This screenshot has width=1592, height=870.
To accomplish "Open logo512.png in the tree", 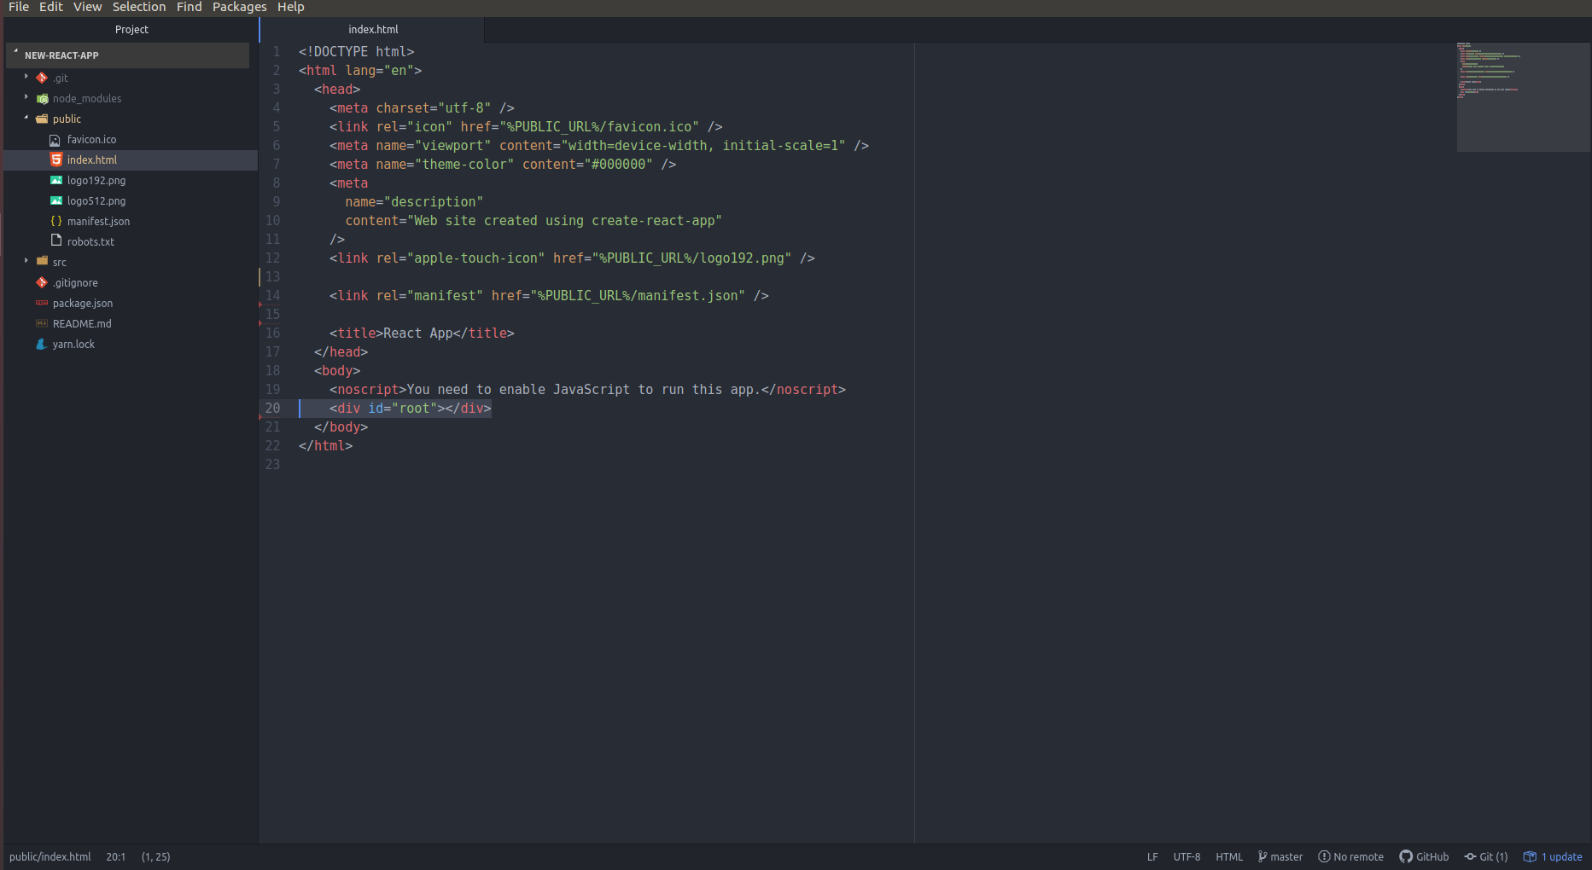I will [x=96, y=200].
